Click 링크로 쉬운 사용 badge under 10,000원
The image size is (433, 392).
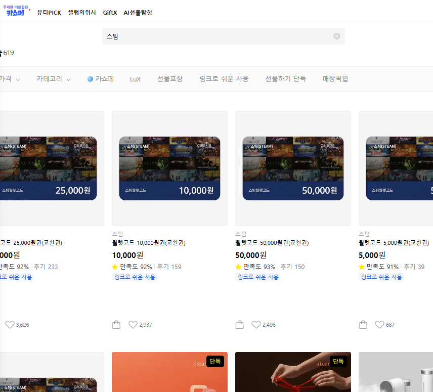tap(135, 277)
